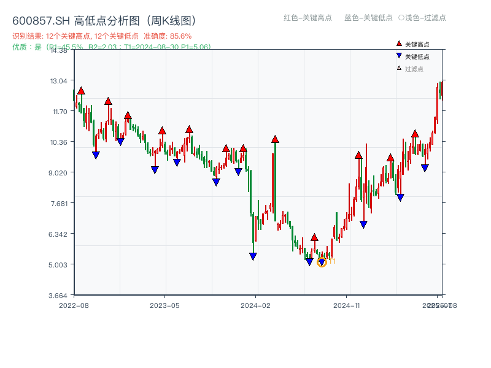Click the red high triangle near 9.6 in spring 2025
Image resolution: width=491 pixels, height=368 pixels.
point(390,158)
